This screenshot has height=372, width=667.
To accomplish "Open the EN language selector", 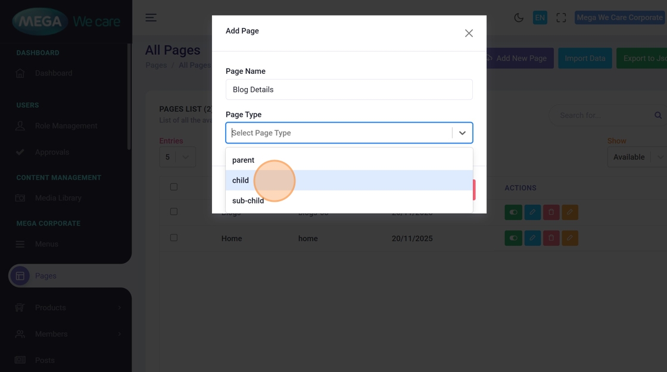I will click(540, 18).
